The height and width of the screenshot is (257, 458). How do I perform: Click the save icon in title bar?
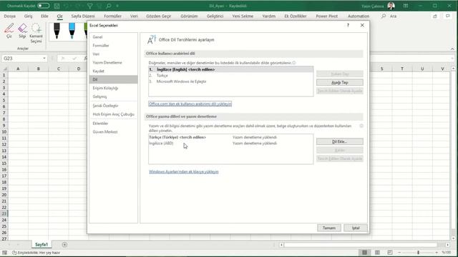tap(57, 6)
